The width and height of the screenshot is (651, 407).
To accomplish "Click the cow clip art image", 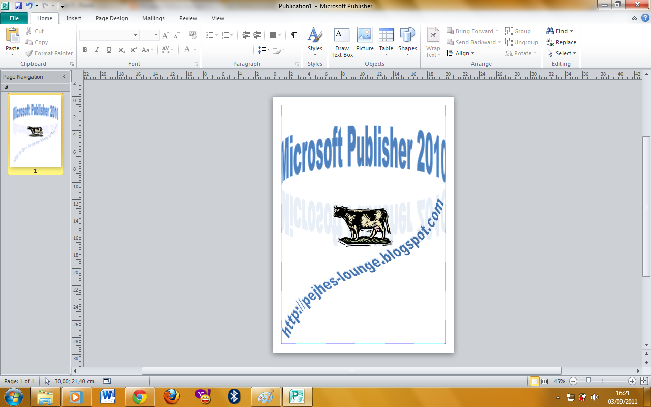I will coord(362,225).
